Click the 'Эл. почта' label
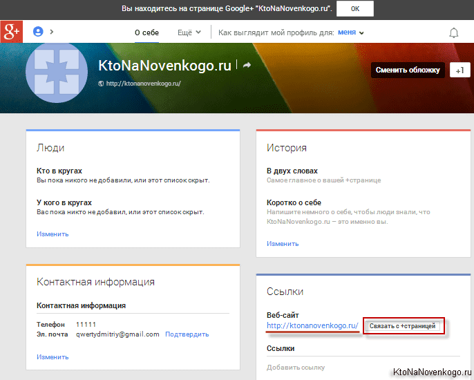This screenshot has width=474, height=380. coord(52,334)
